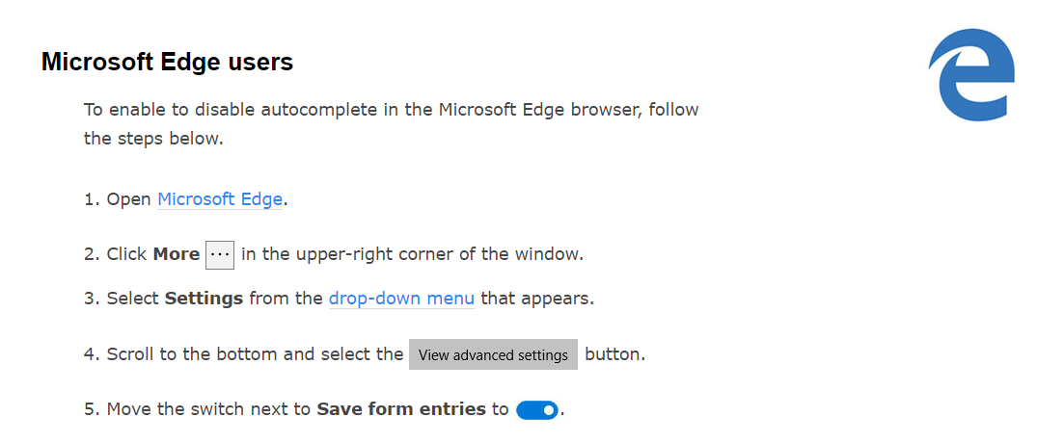Click the words 'from the' in step 3
Image resolution: width=1064 pixels, height=443 pixels.
(286, 299)
